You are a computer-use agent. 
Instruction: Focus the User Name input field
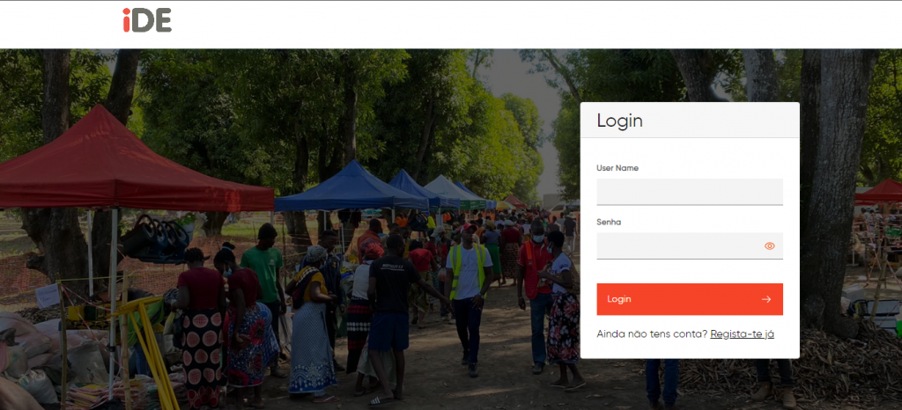point(690,192)
